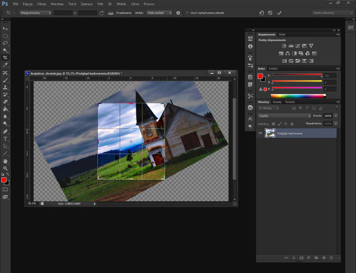The width and height of the screenshot is (356, 273).
Task: Open the Zwykły blend mode dropdown
Action: (x=284, y=116)
